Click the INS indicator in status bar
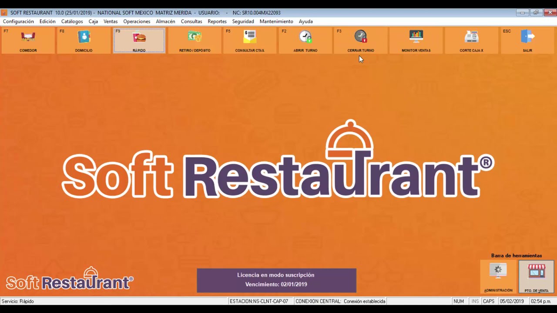Viewport: 557px width, 313px height. tap(475, 301)
